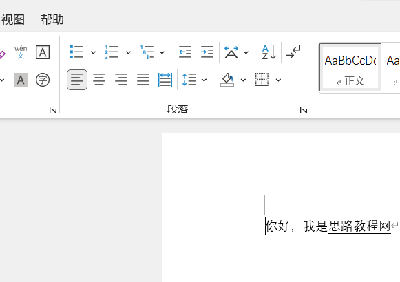Toggle character shading A button
The height and width of the screenshot is (282, 400).
coord(21,80)
